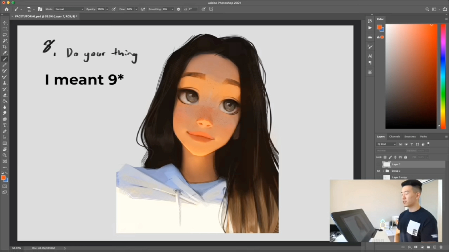Select the Eyedropper tool
Screen dimensions: 449x252
tap(5, 53)
